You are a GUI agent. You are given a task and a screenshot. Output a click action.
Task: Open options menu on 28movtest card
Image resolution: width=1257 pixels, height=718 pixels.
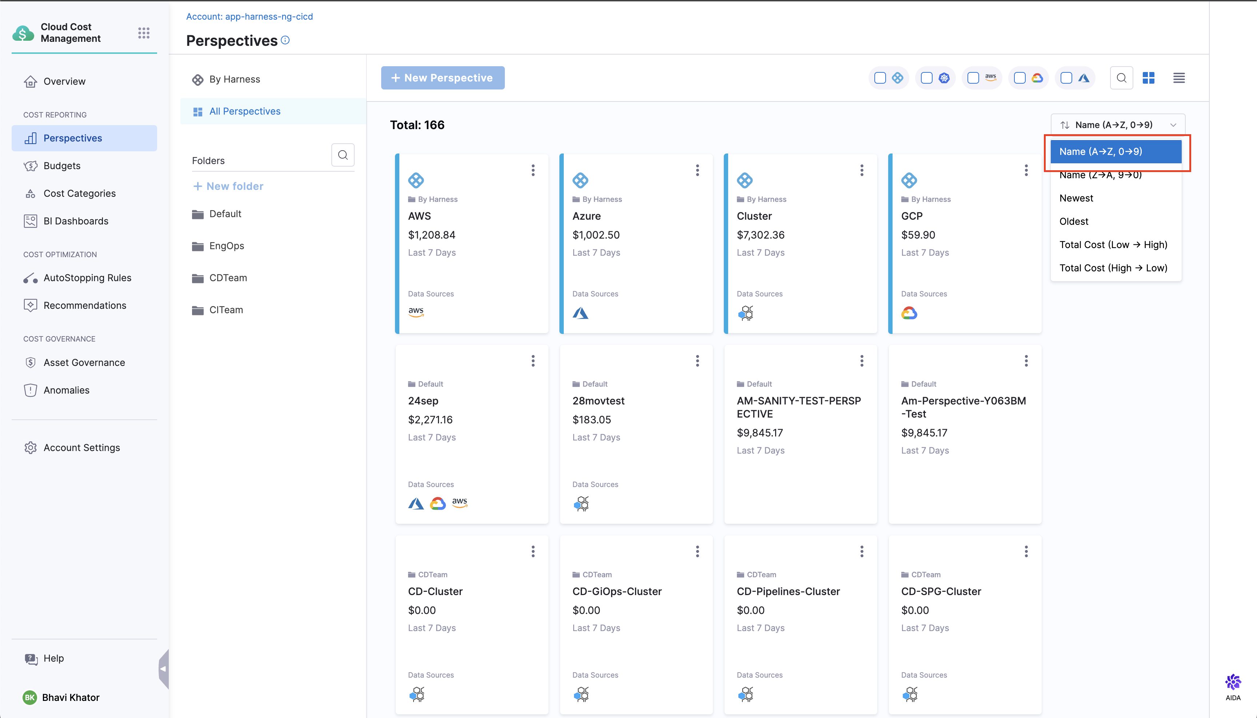697,361
